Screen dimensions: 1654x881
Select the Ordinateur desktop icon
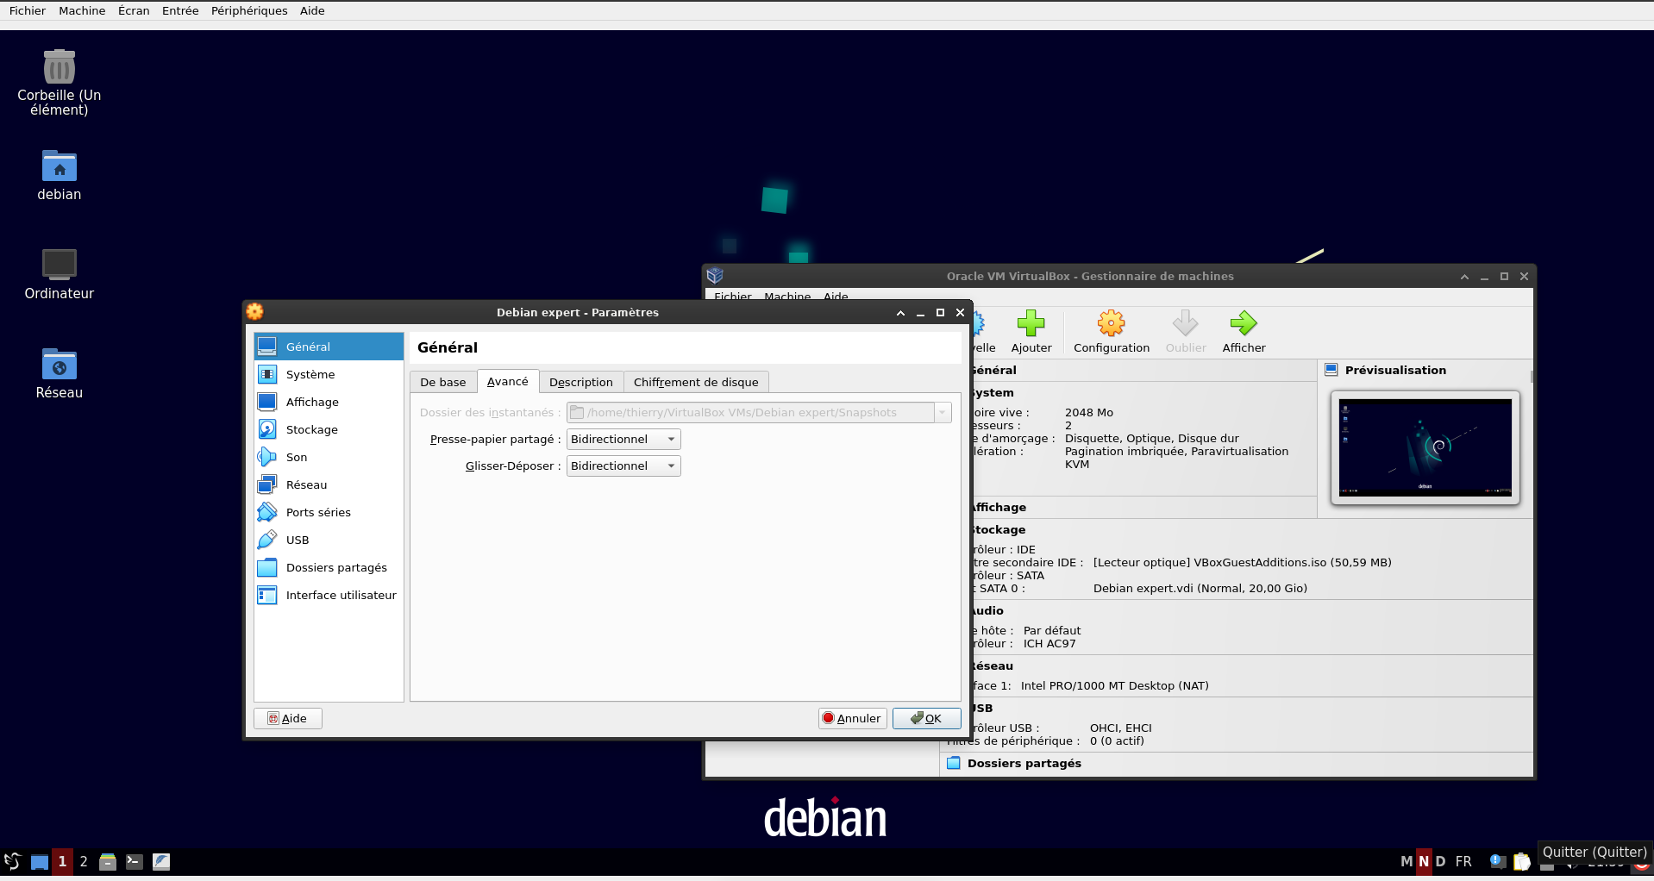click(x=60, y=275)
